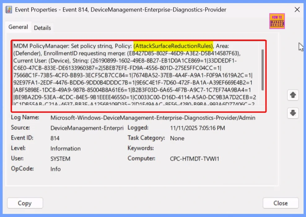Click the Event Properties title bar icon
The height and width of the screenshot is (217, 306).
[x=8, y=10]
